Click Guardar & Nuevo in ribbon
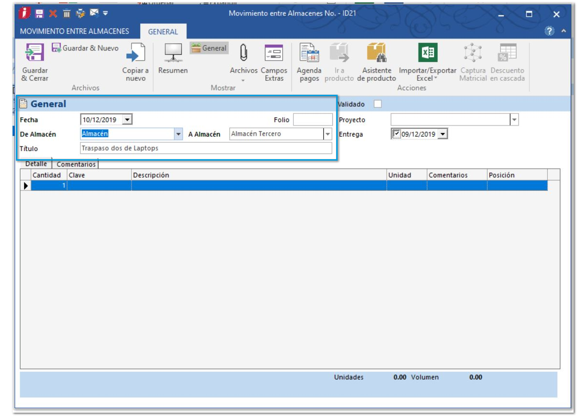This screenshot has height=417, width=578. click(x=85, y=48)
